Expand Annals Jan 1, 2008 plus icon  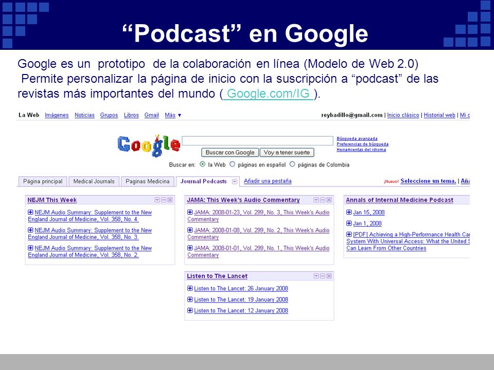tap(349, 224)
